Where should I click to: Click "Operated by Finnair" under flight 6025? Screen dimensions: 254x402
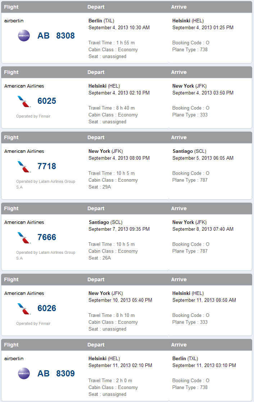pyautogui.click(x=33, y=116)
